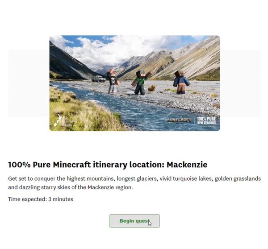Select the "Time expected: 3 minutes" text

[41, 199]
